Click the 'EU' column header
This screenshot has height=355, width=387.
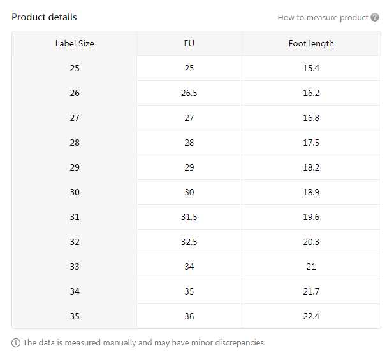(189, 43)
